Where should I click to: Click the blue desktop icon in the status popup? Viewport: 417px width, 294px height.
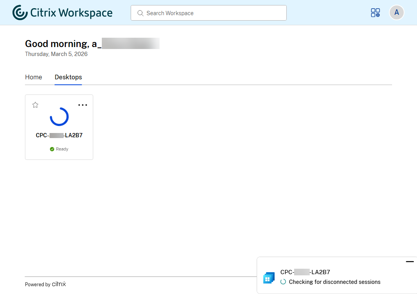[269, 278]
